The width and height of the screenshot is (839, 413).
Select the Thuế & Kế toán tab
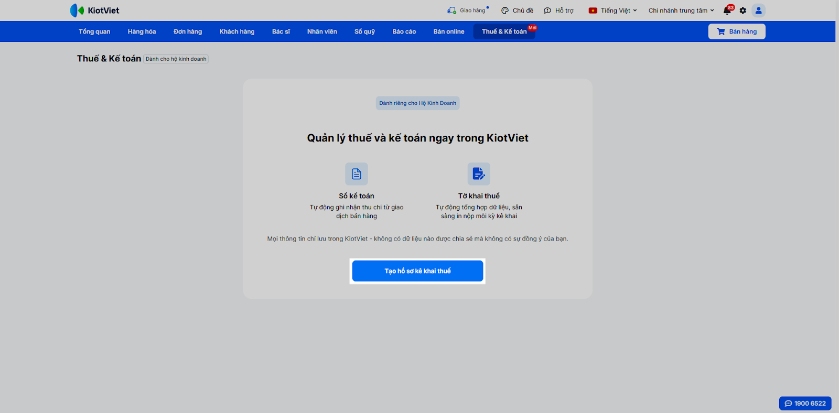click(x=504, y=31)
